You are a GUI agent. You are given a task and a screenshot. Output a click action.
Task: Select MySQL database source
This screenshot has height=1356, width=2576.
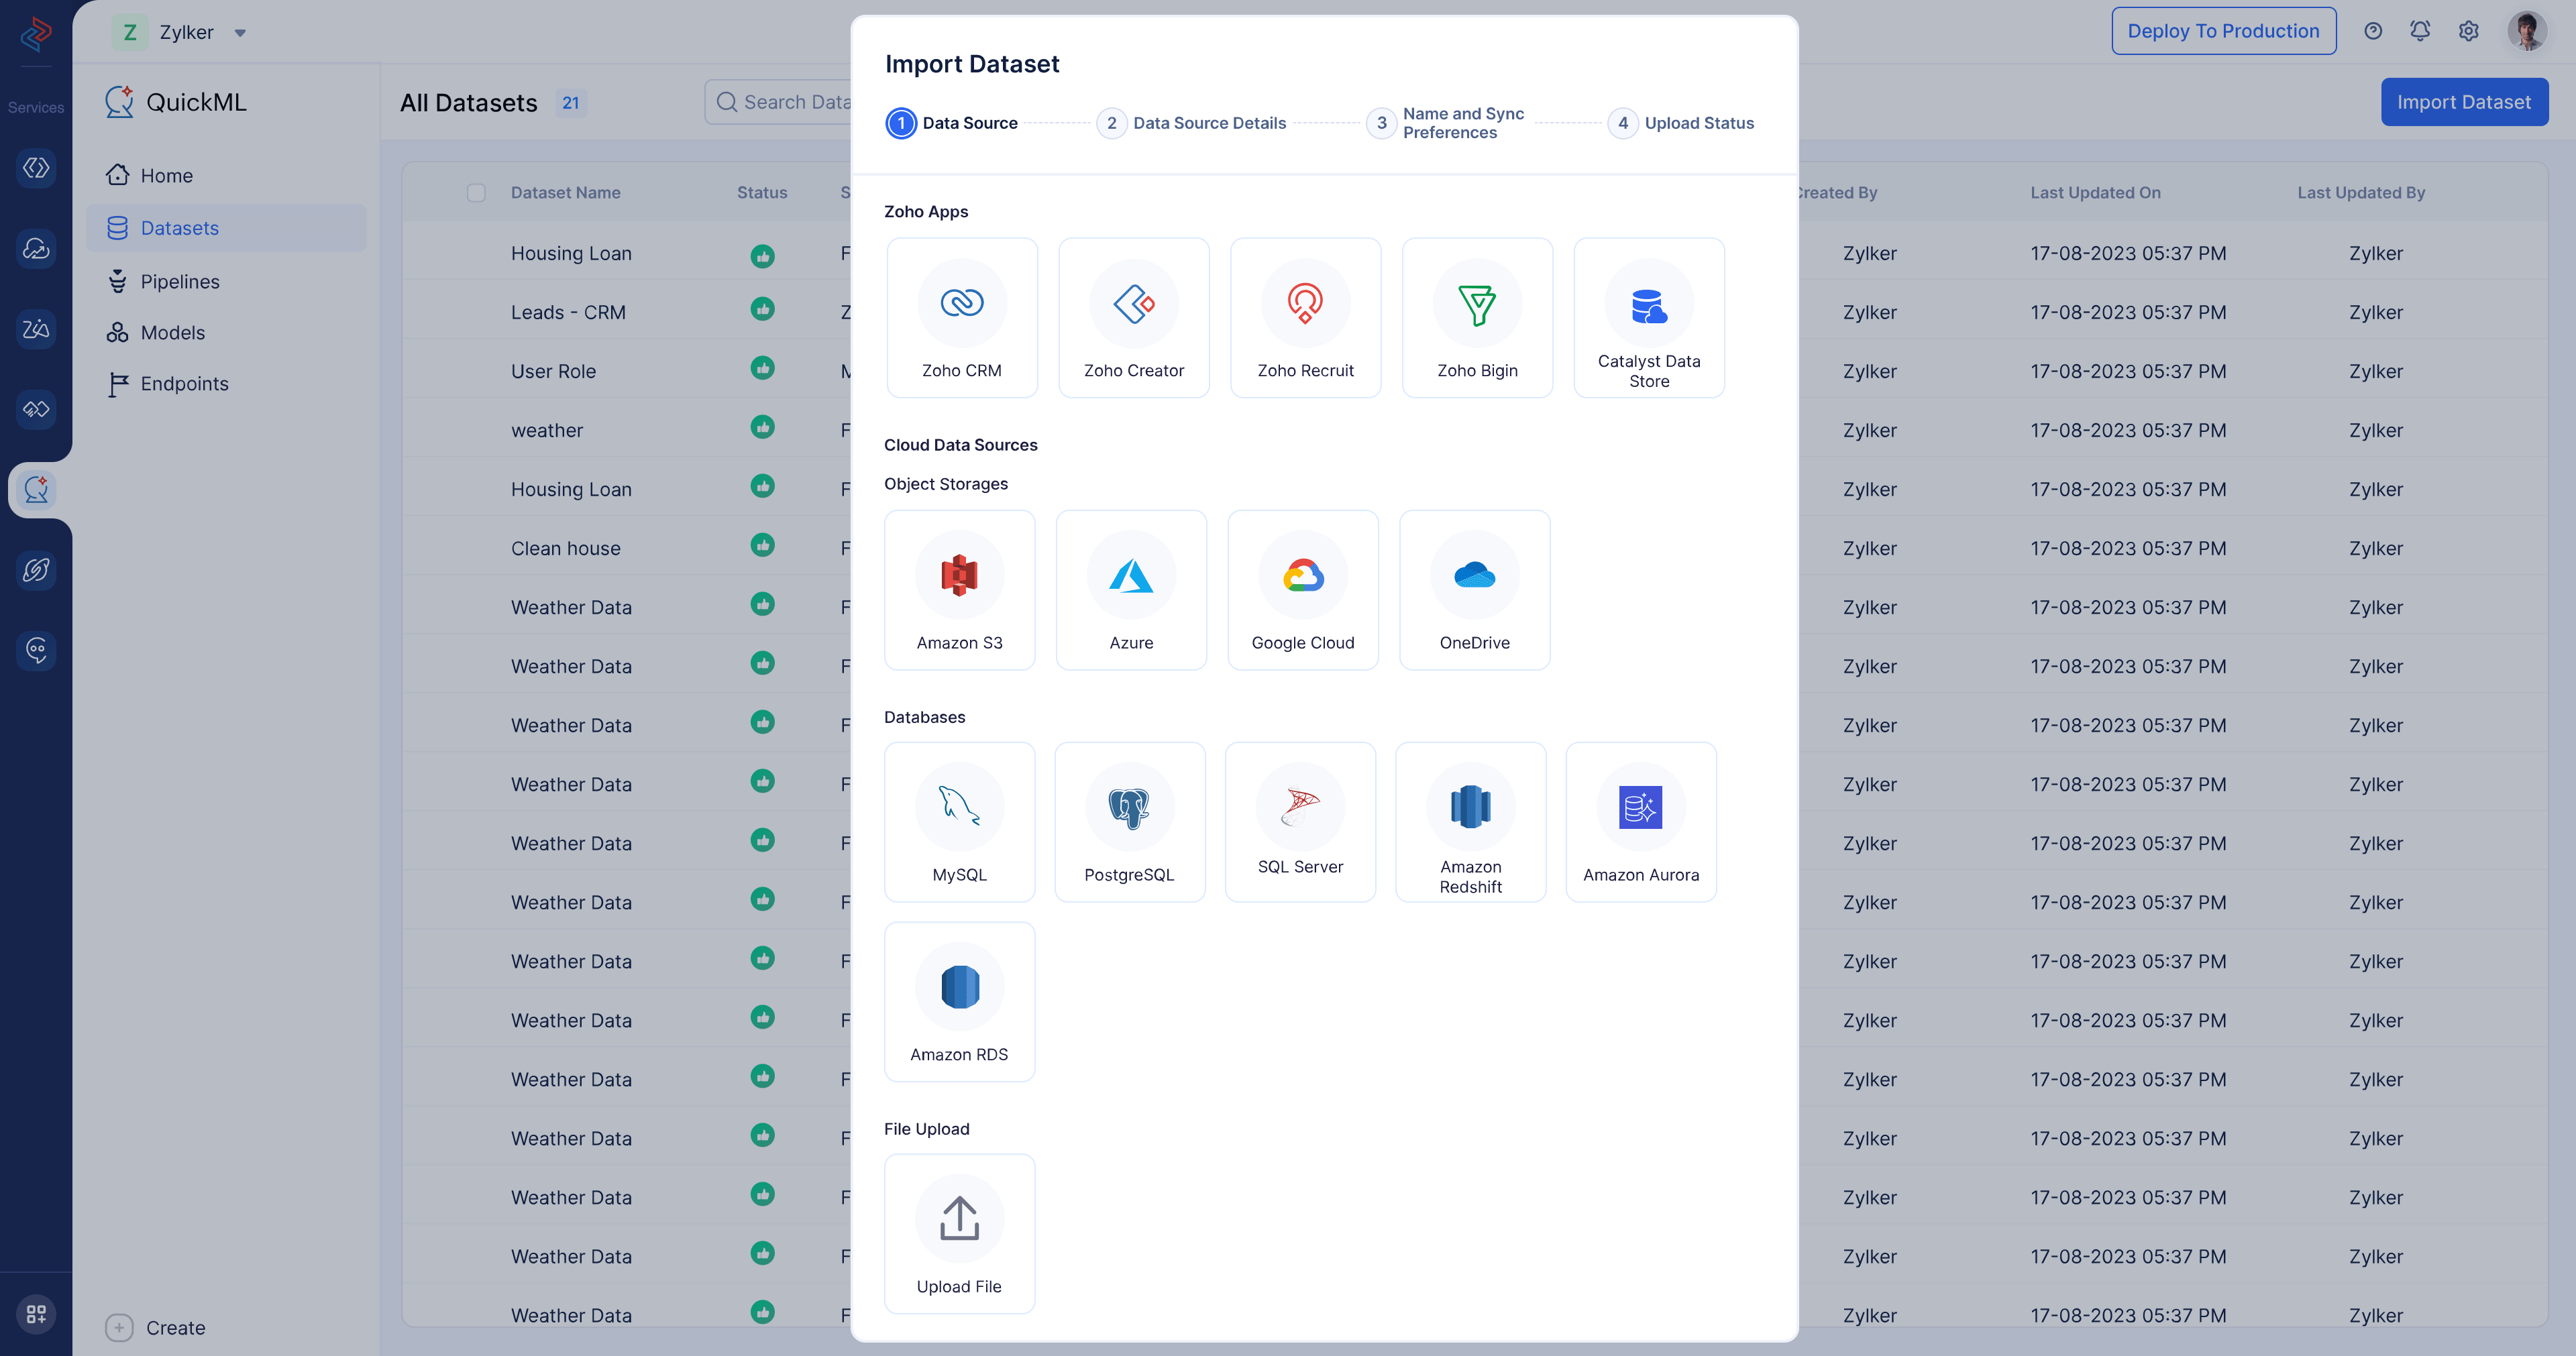959,822
